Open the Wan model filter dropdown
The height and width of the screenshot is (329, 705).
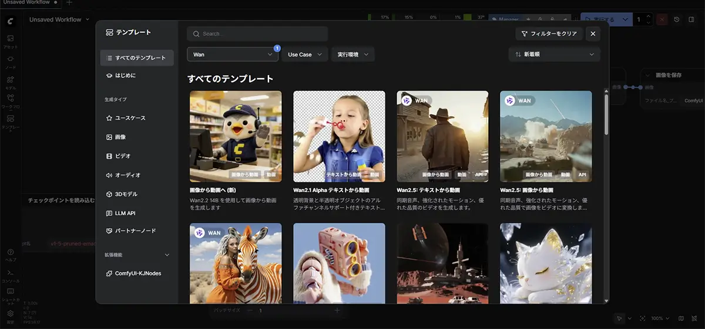coord(233,55)
